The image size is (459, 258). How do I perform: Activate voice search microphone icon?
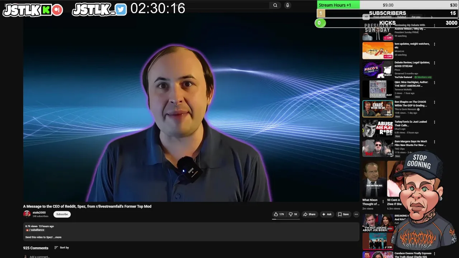[x=287, y=5]
